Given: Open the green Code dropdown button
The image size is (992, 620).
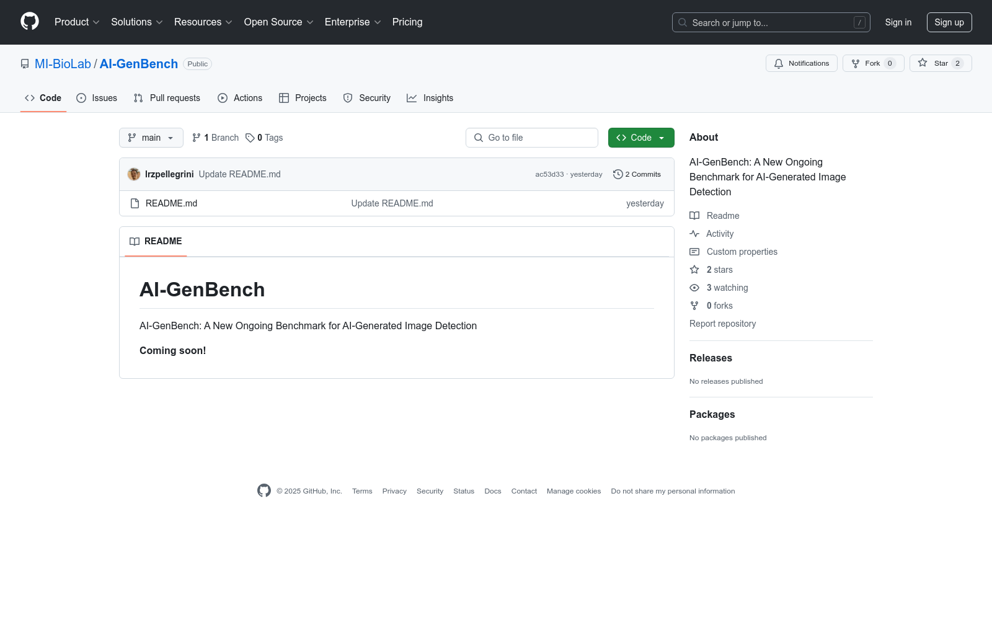Looking at the screenshot, I should [x=641, y=138].
